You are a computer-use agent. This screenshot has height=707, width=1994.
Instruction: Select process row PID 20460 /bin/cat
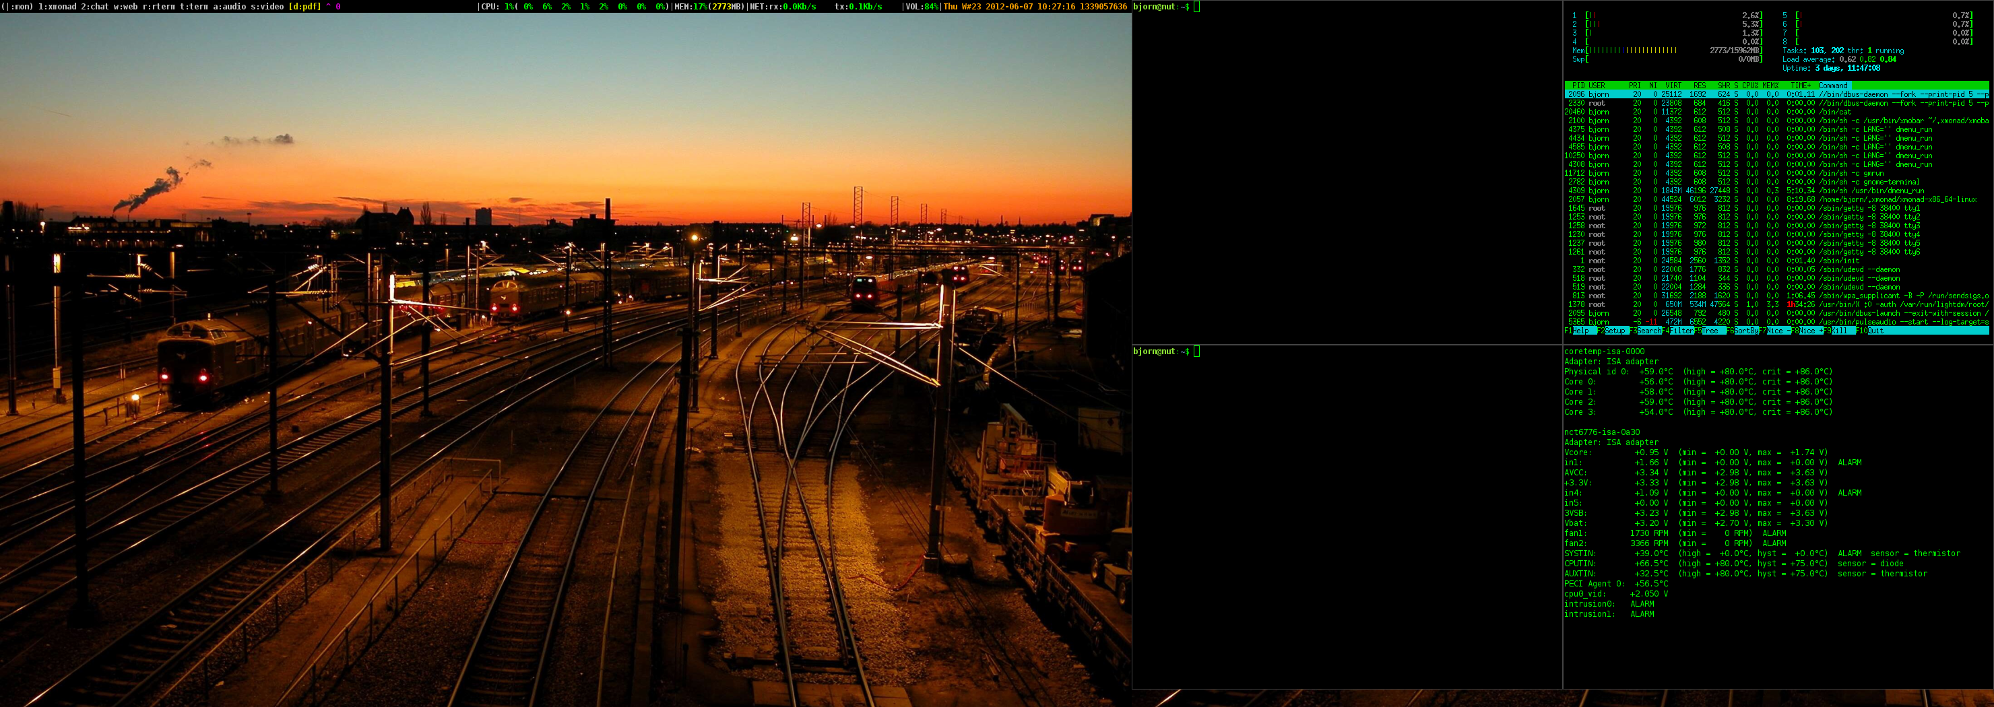click(x=1776, y=111)
